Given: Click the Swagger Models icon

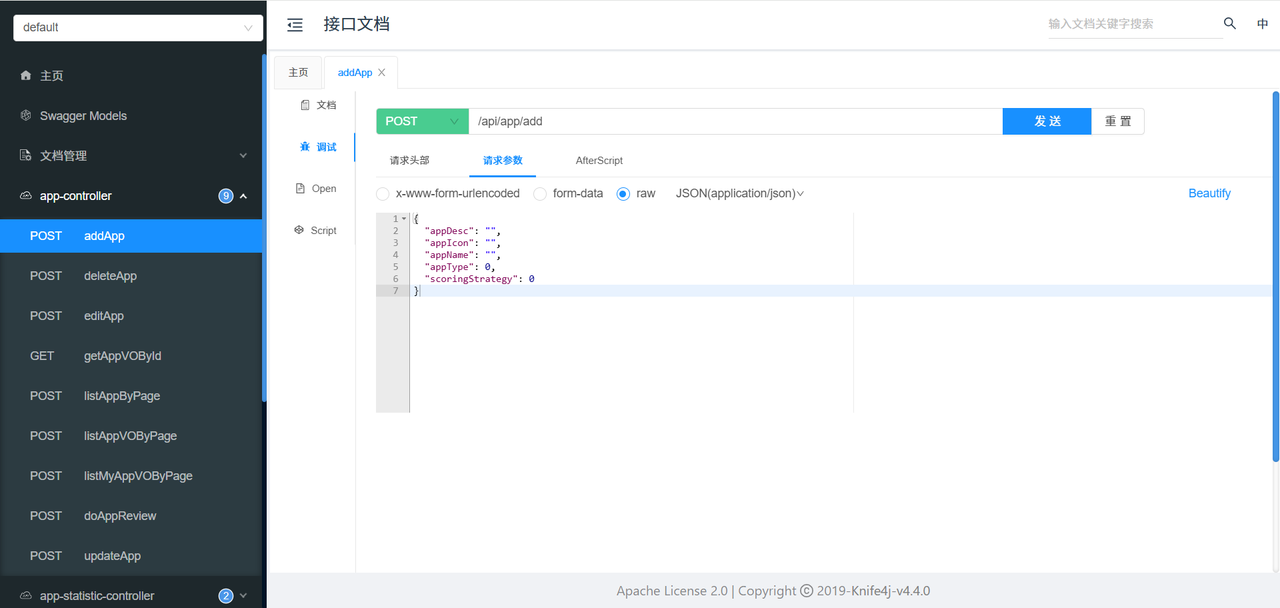Looking at the screenshot, I should pyautogui.click(x=26, y=115).
